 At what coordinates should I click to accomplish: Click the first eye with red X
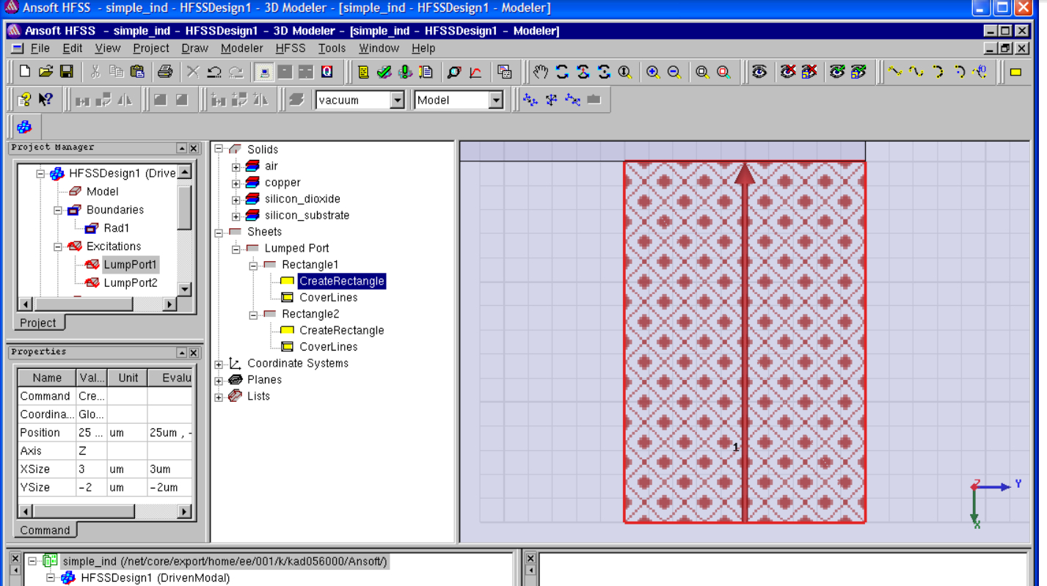pos(788,72)
